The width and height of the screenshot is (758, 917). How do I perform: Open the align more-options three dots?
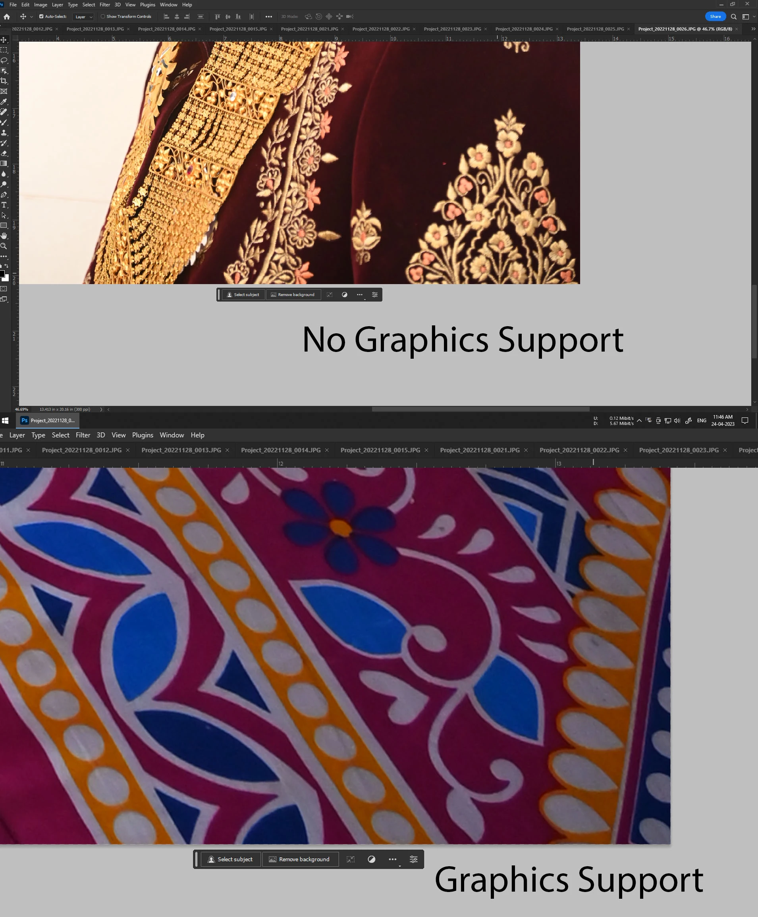268,17
